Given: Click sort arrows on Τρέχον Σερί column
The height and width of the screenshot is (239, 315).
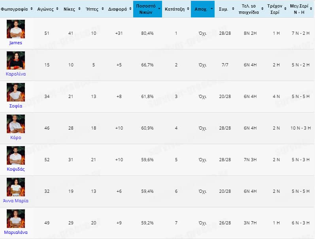Looking at the screenshot, I should (x=283, y=9).
